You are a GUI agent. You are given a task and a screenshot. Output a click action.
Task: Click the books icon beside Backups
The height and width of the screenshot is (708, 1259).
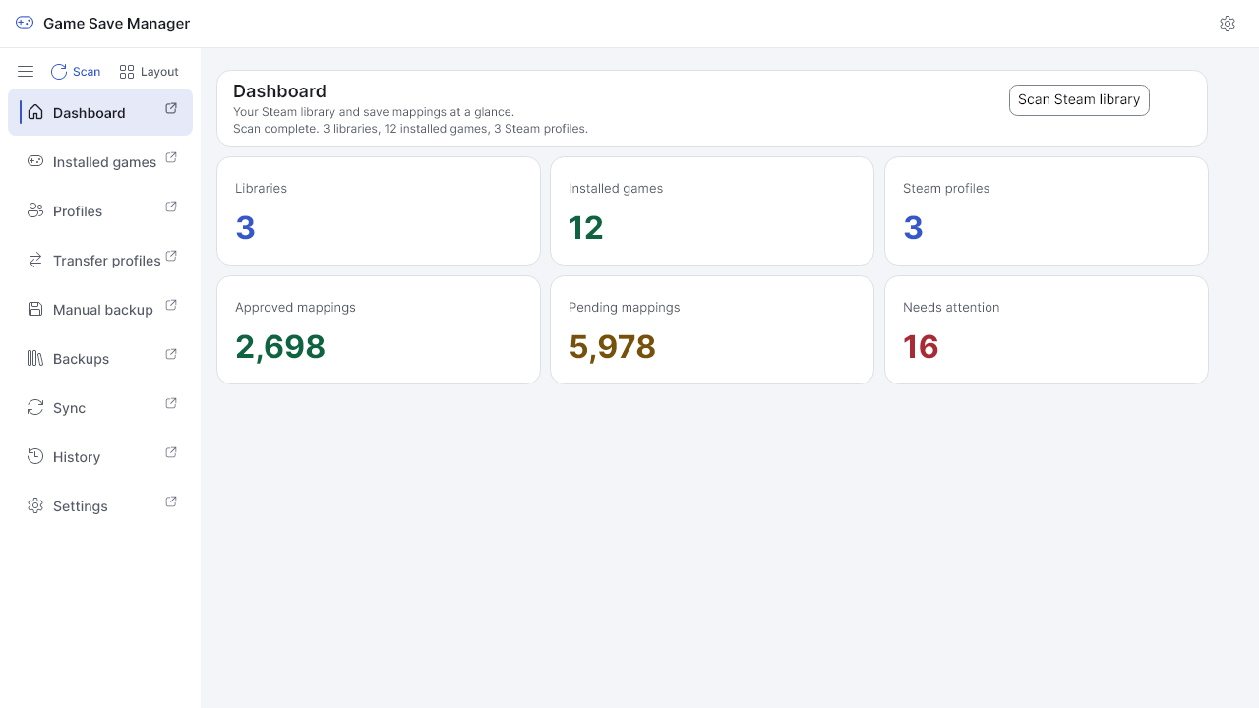tap(35, 358)
